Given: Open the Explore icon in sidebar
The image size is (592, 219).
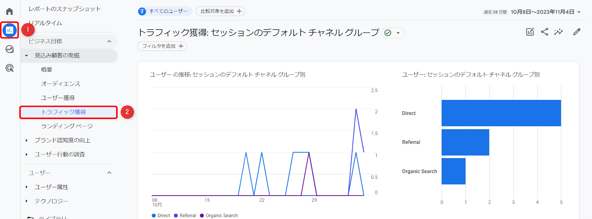Looking at the screenshot, I should tap(10, 49).
